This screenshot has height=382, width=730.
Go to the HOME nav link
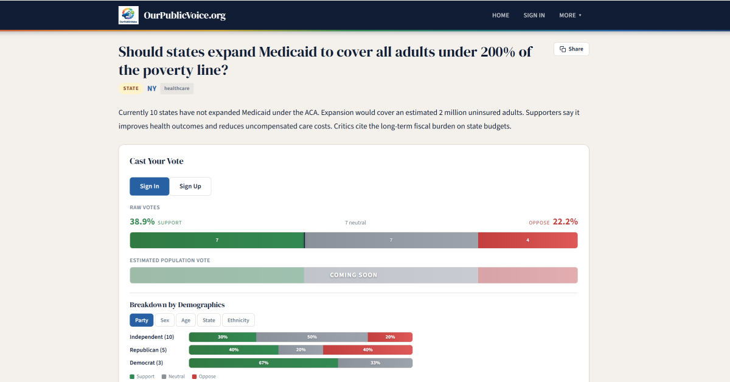click(x=501, y=15)
